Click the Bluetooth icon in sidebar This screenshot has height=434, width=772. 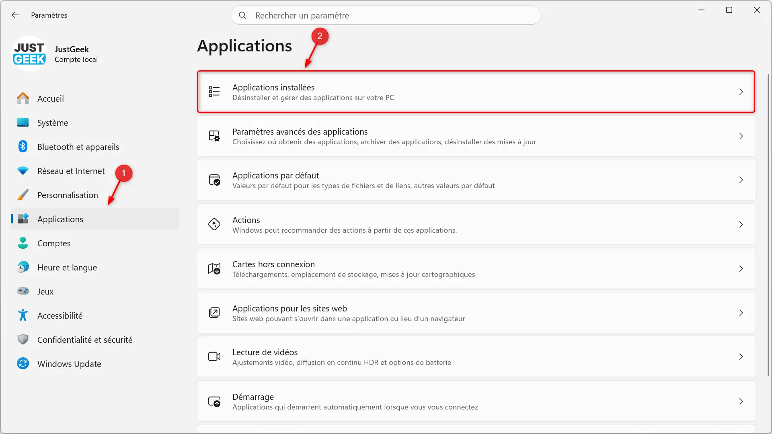(23, 147)
